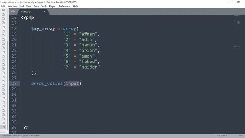Change the Tab Size: 4 setting
The width and height of the screenshot is (245, 138).
point(222,136)
